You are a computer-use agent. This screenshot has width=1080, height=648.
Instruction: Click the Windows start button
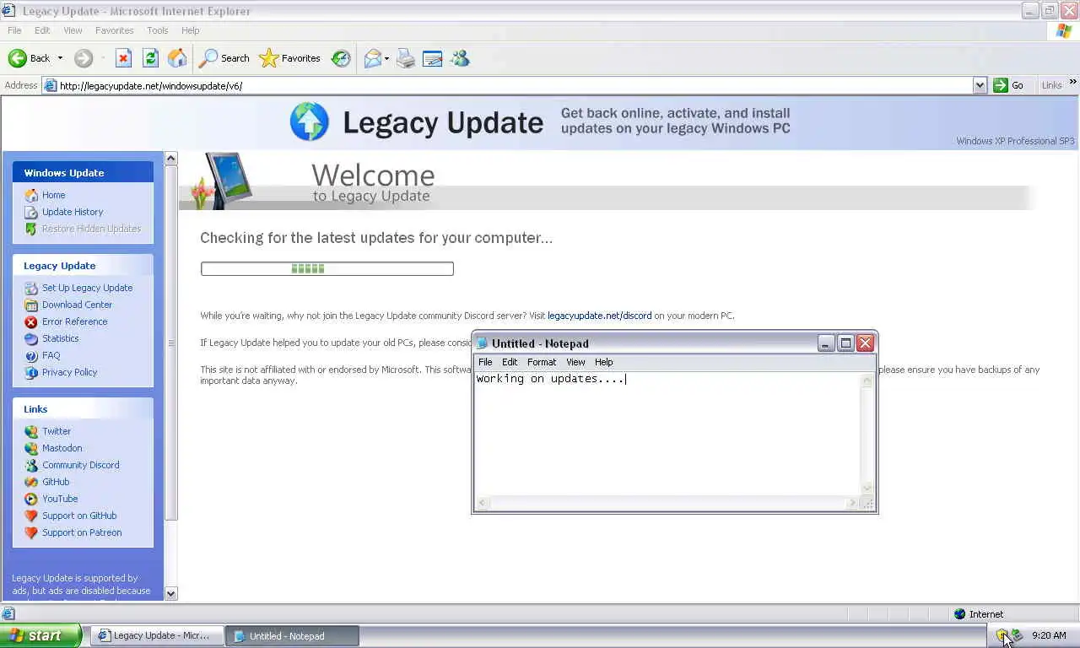[40, 635]
